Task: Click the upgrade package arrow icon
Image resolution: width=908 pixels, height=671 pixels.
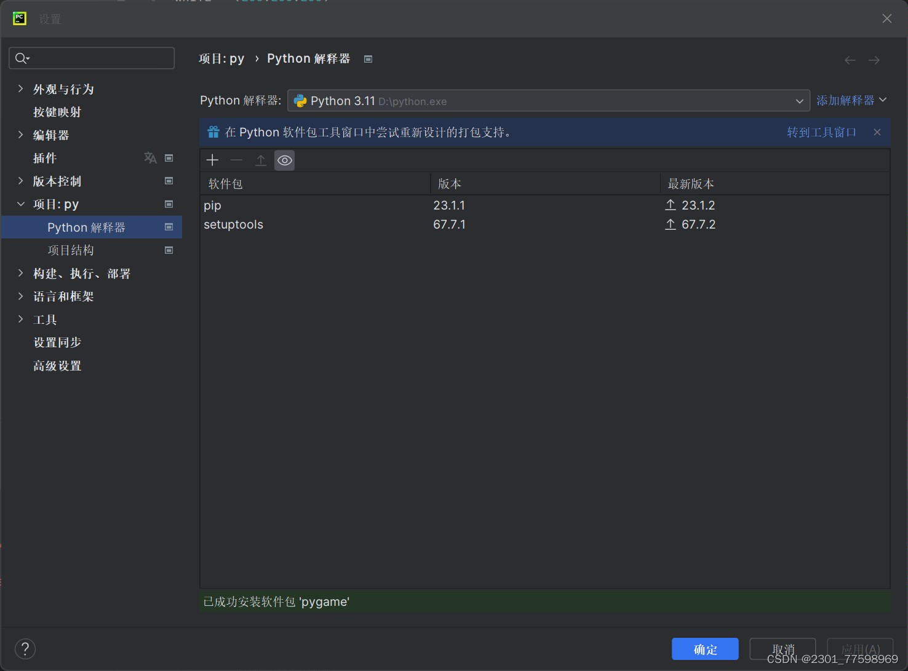Action: (261, 160)
